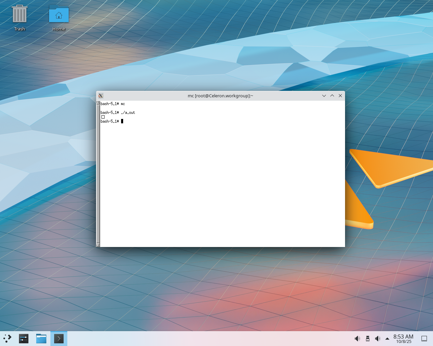Click the show desktop button
This screenshot has height=346, width=433.
tap(424, 339)
